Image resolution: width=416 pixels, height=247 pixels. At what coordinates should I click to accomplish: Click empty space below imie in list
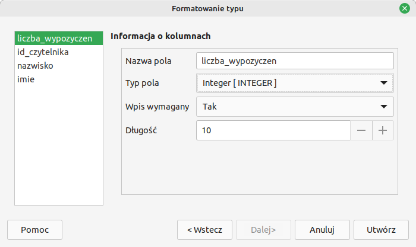tap(58, 148)
